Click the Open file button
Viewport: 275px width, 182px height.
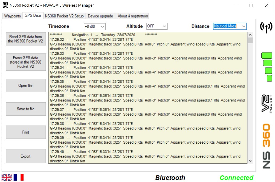[x=26, y=86]
